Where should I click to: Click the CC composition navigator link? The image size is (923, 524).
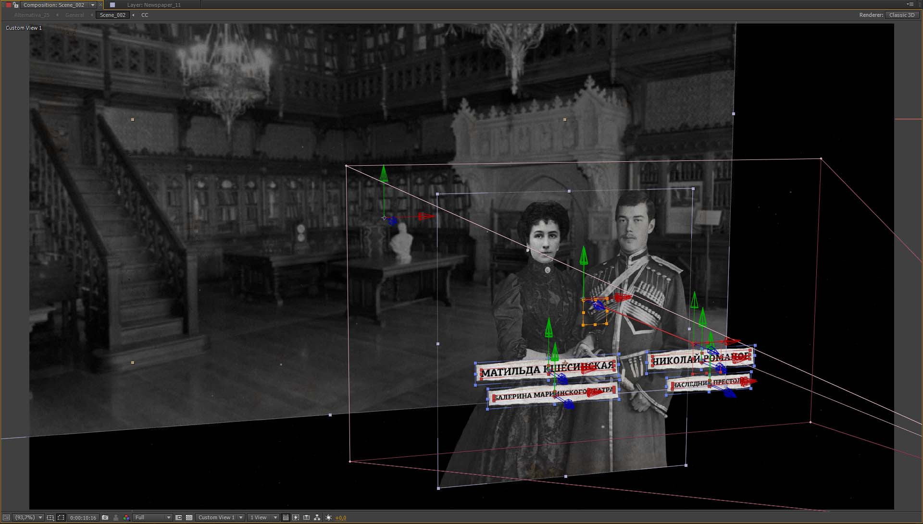pyautogui.click(x=145, y=15)
